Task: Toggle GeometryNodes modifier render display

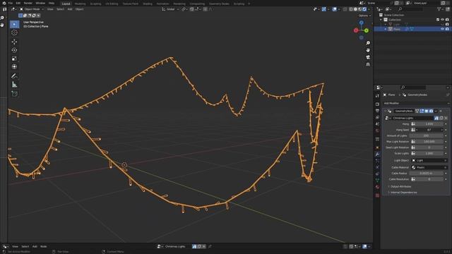Action: coord(431,111)
